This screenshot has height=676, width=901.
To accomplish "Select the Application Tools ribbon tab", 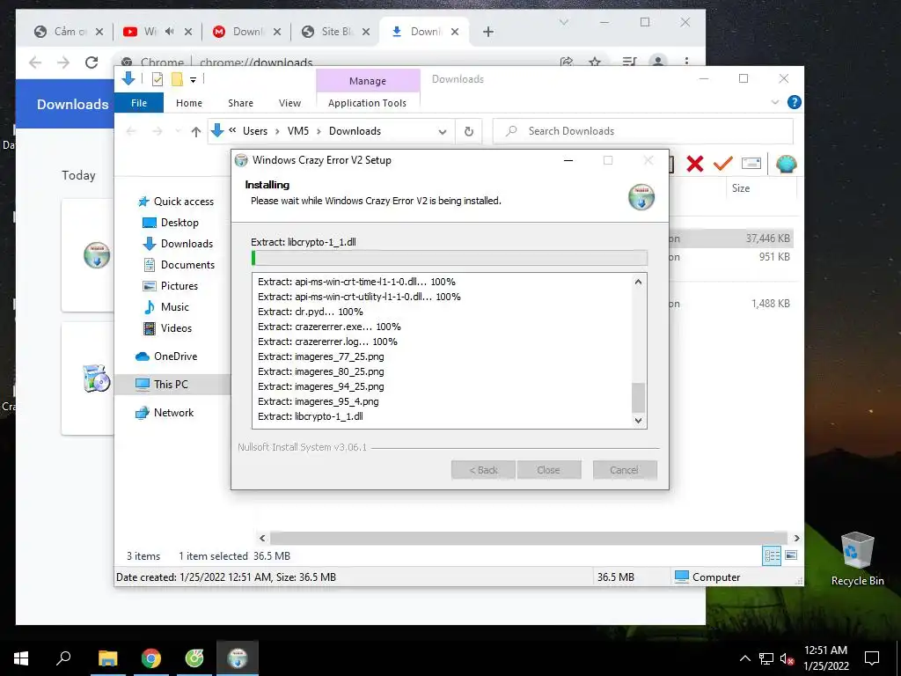I will (x=367, y=103).
